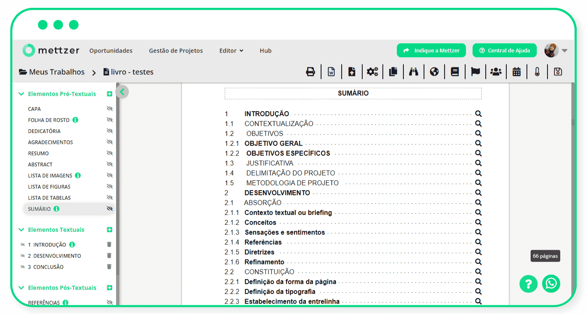The height and width of the screenshot is (314, 587).
Task: Open the globe icon in toolbar
Action: click(434, 72)
